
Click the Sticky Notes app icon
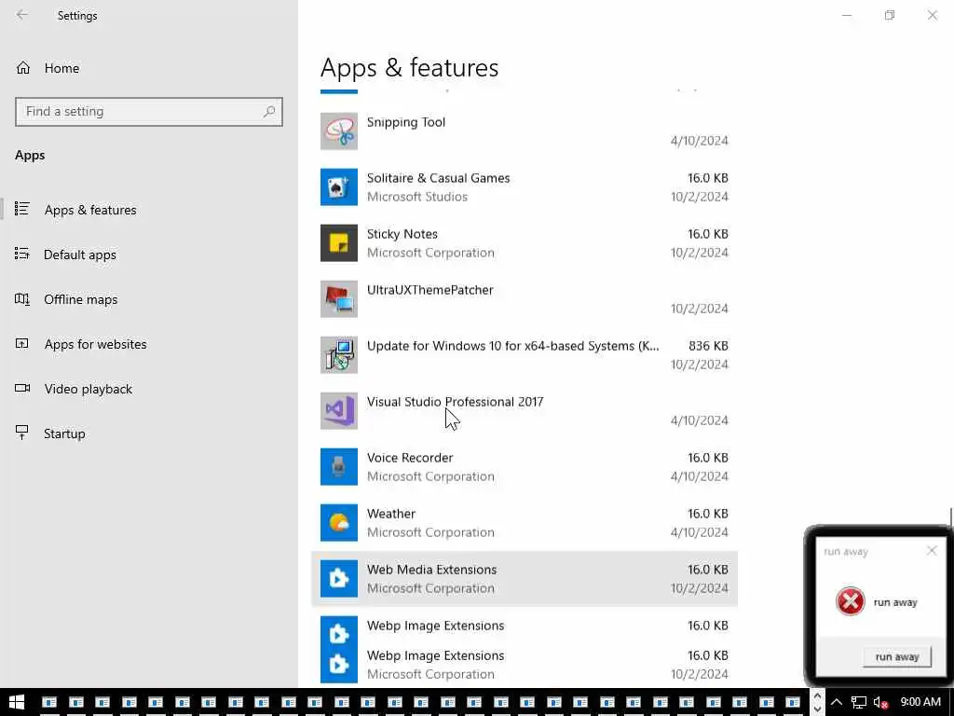pos(339,243)
